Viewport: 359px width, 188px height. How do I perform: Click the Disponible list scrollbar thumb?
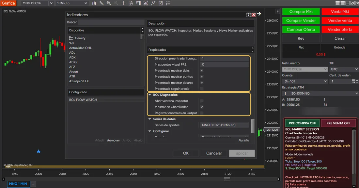[142, 36]
